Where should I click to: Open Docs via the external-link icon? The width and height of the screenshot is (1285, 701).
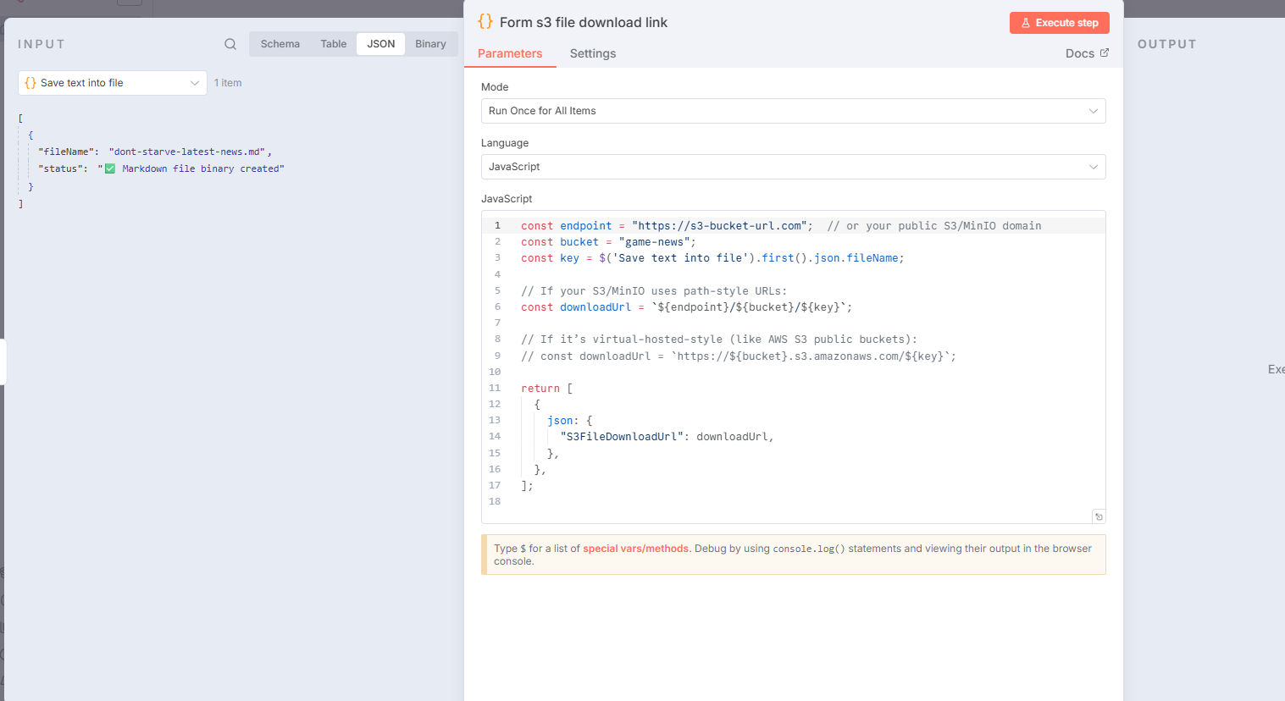(x=1105, y=52)
